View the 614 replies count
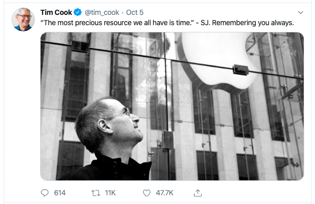This screenshot has height=204, width=315. (60, 193)
